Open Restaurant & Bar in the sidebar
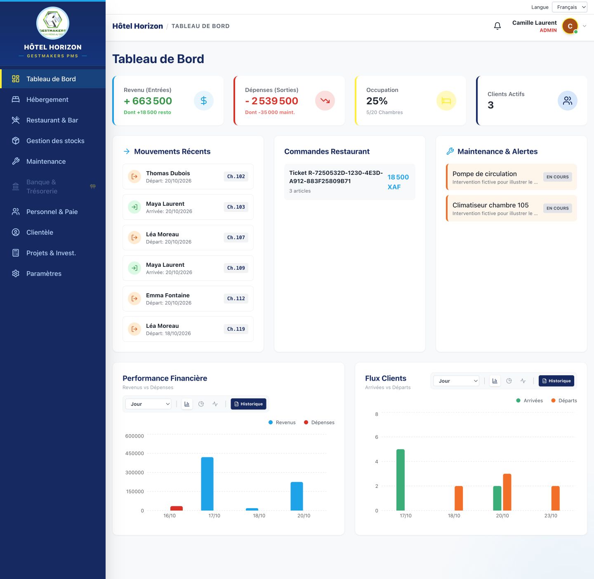594x579 pixels. pyautogui.click(x=53, y=120)
